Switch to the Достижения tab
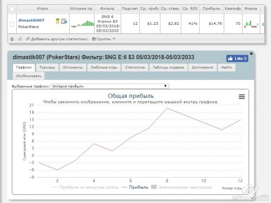 pos(202,68)
